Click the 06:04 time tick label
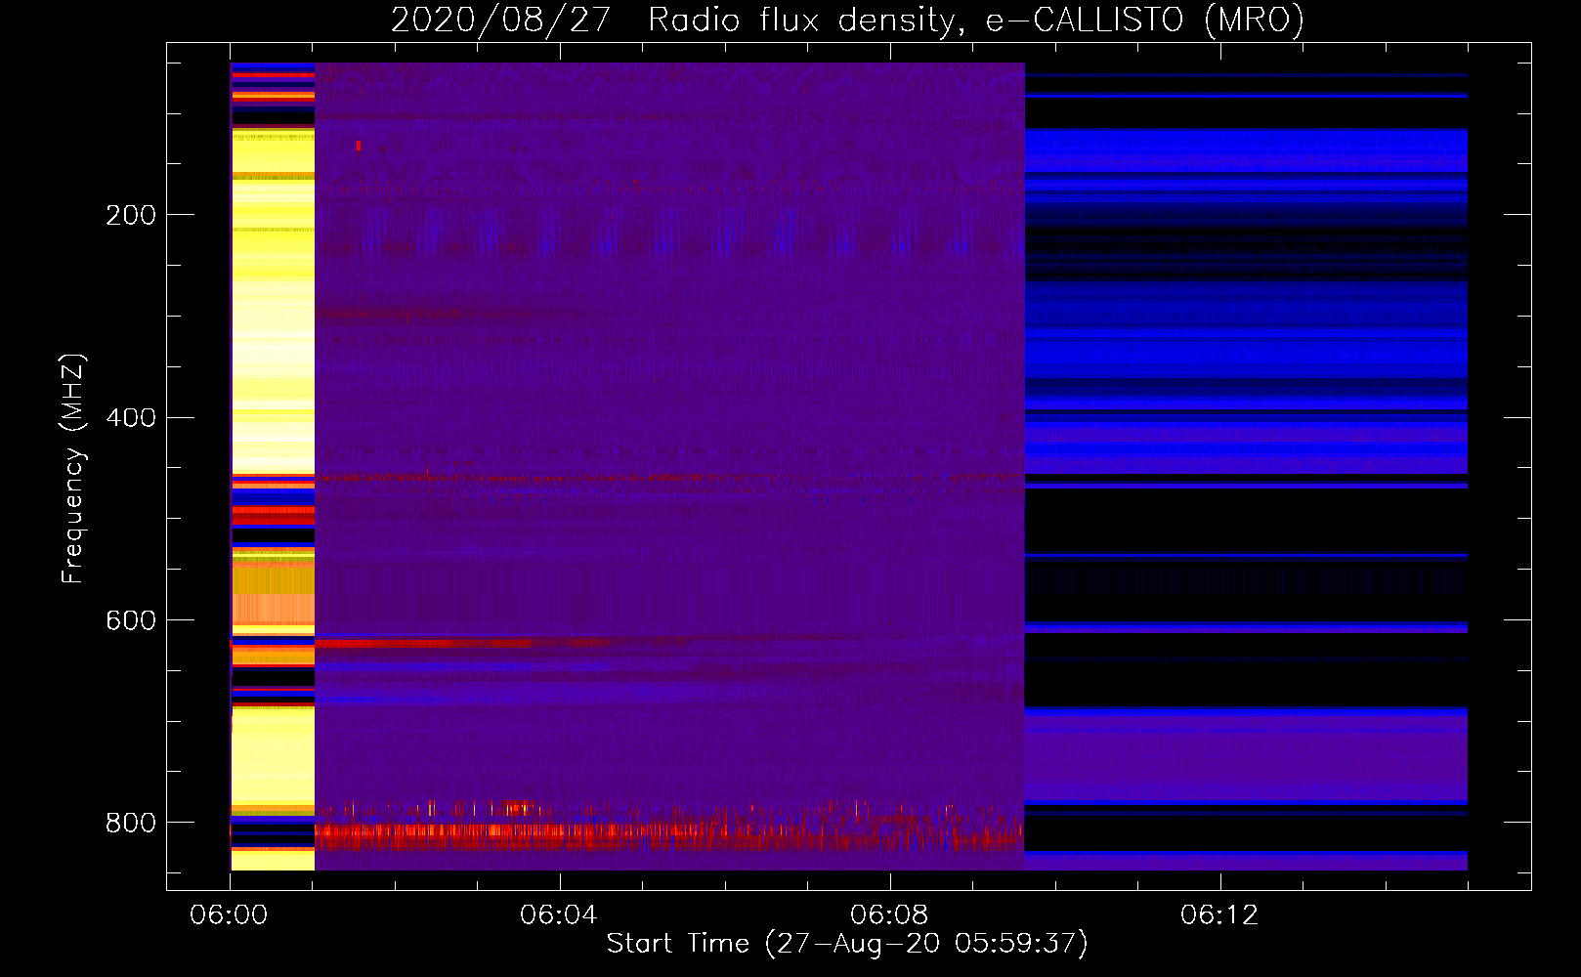Viewport: 1581px width, 977px height. click(559, 915)
